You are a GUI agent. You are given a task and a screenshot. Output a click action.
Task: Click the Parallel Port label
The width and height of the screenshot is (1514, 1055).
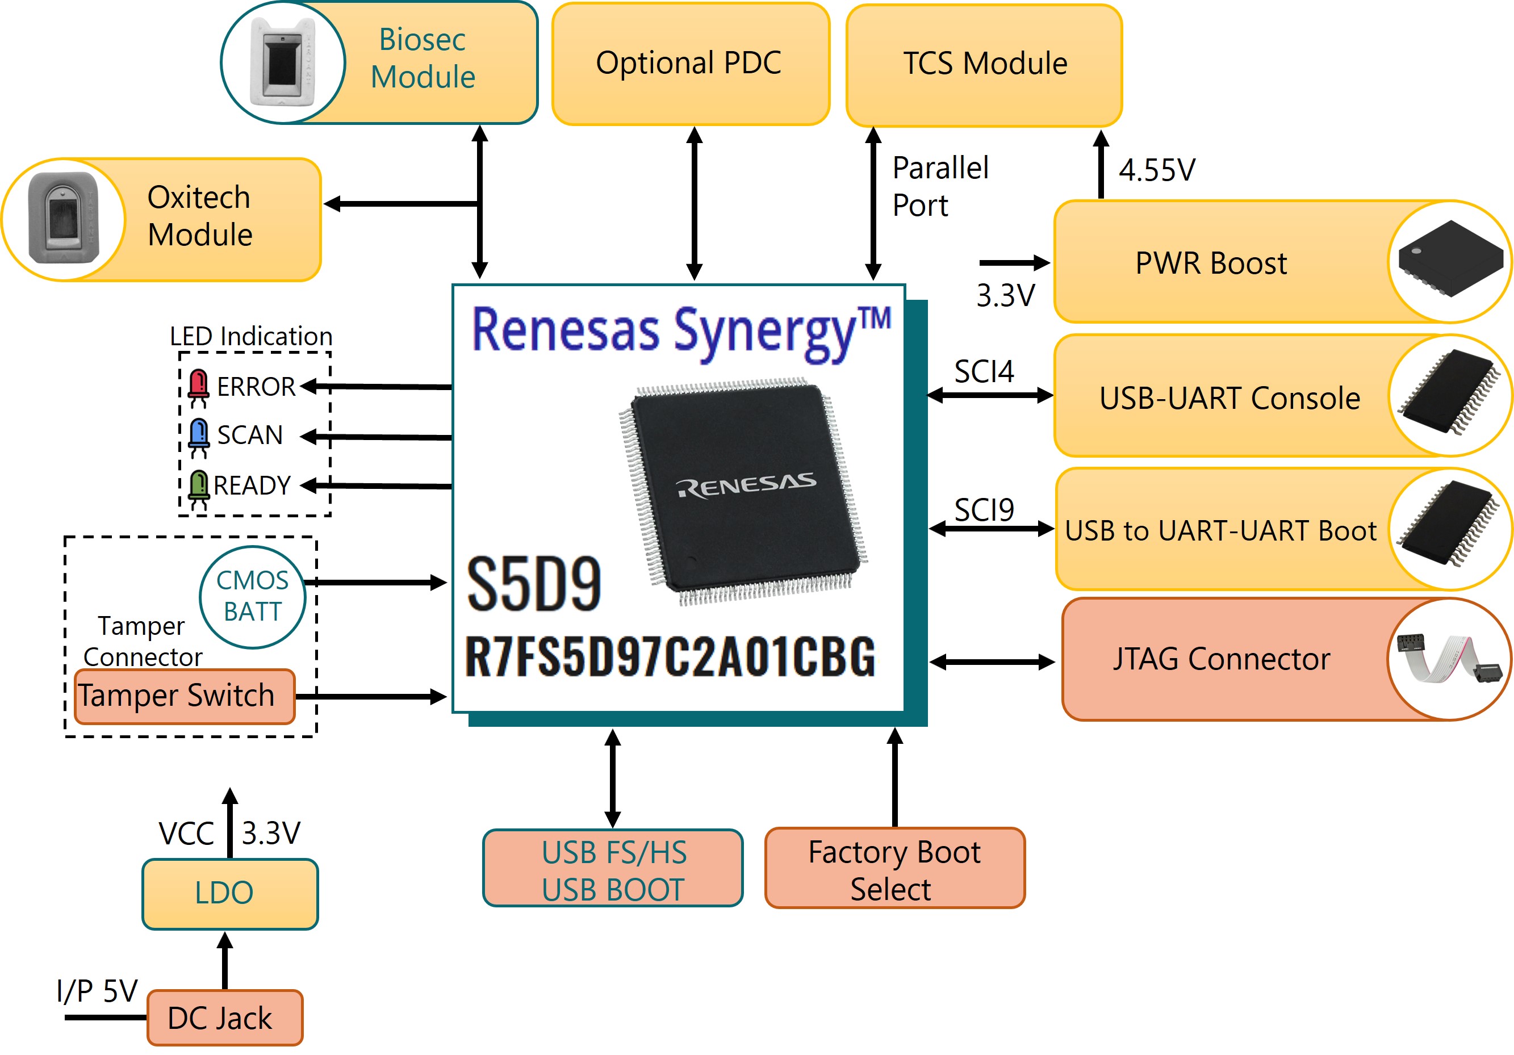tap(940, 187)
